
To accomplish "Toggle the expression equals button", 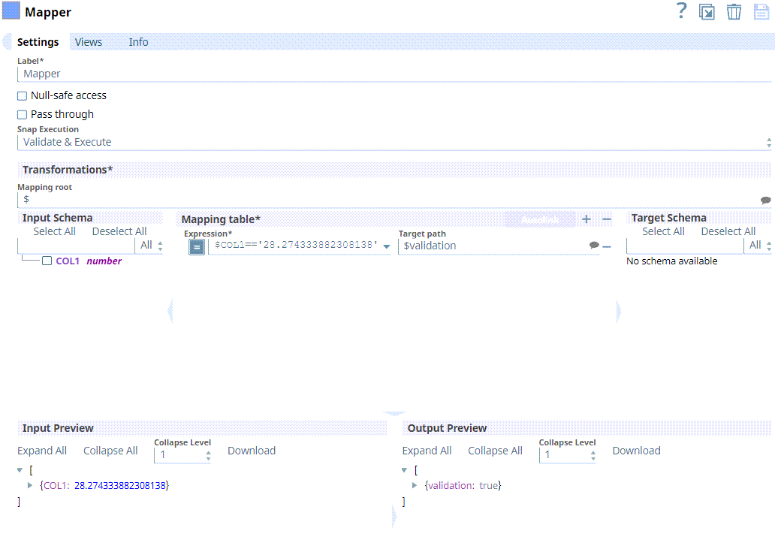I will (197, 246).
